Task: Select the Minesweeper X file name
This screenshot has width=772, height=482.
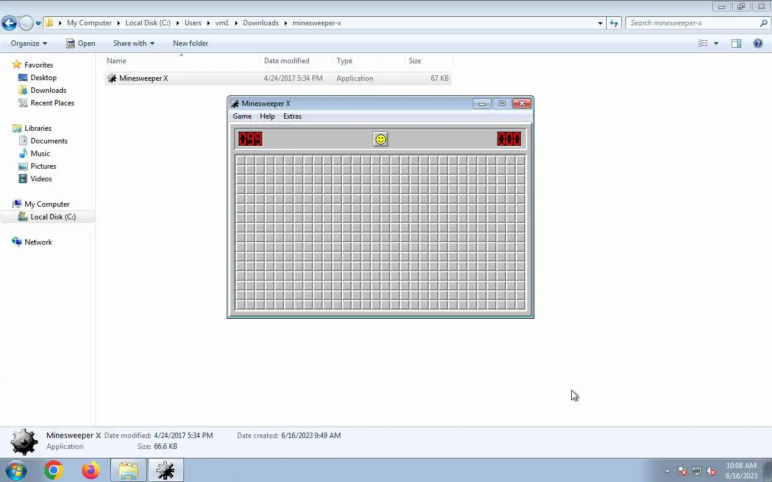Action: tap(144, 78)
